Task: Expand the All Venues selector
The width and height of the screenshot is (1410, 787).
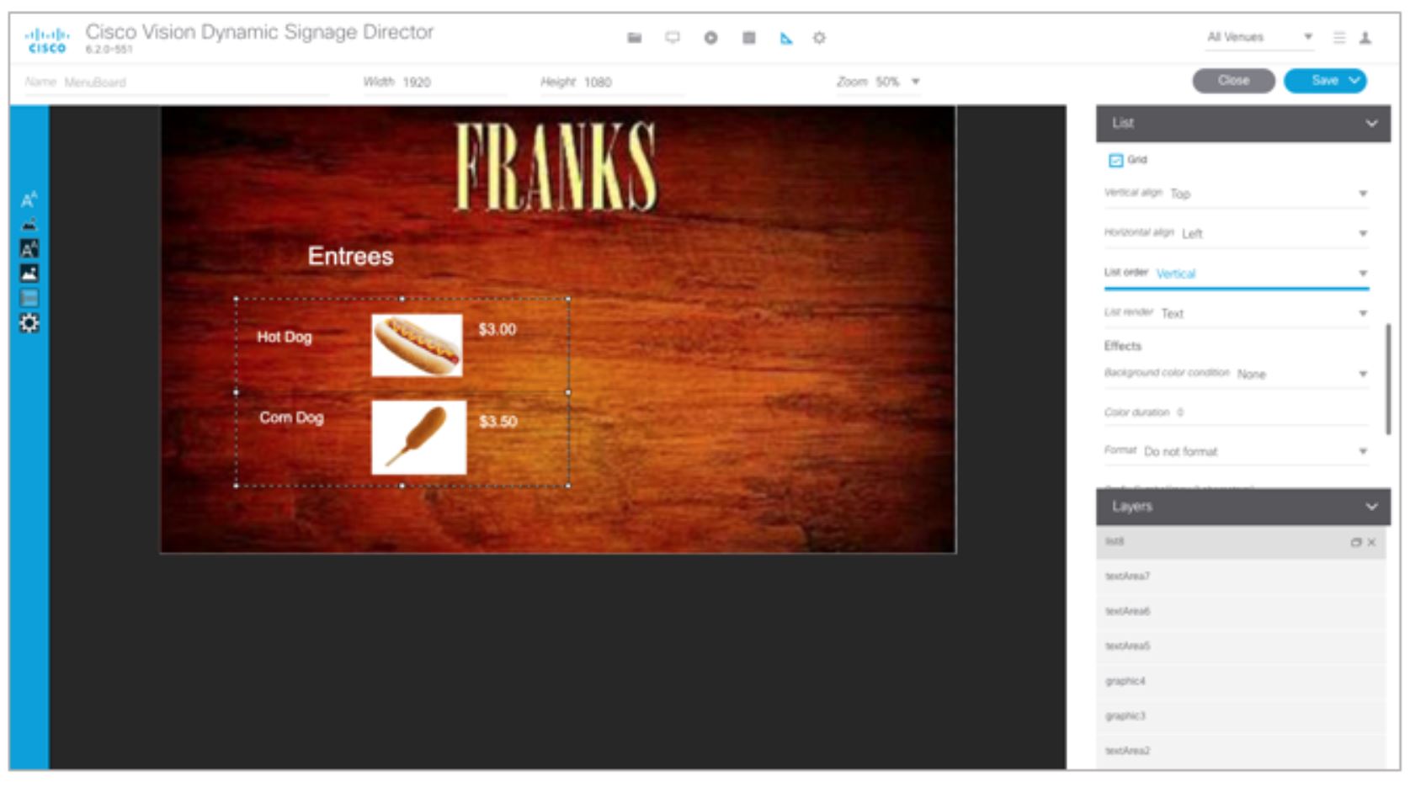Action: (1259, 37)
